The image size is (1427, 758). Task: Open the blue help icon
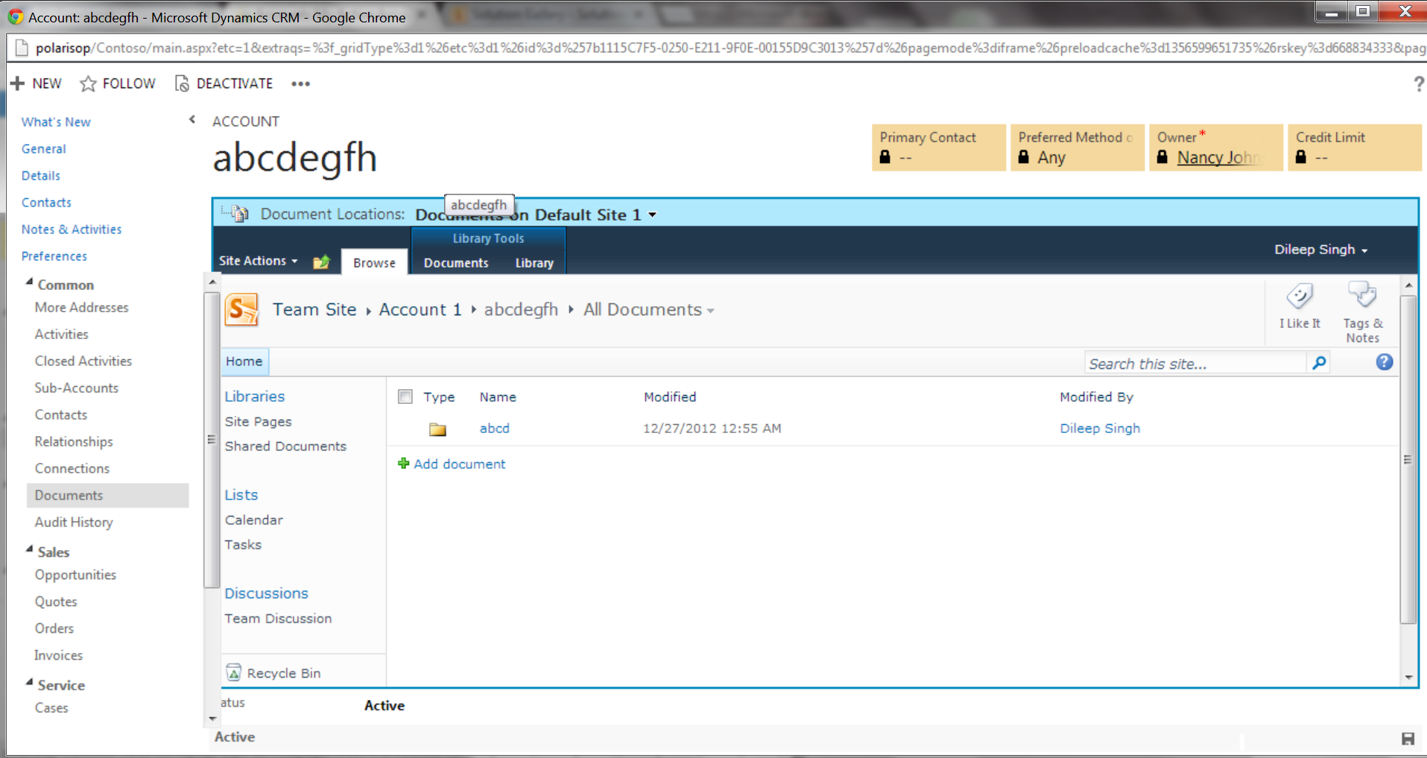click(1384, 362)
